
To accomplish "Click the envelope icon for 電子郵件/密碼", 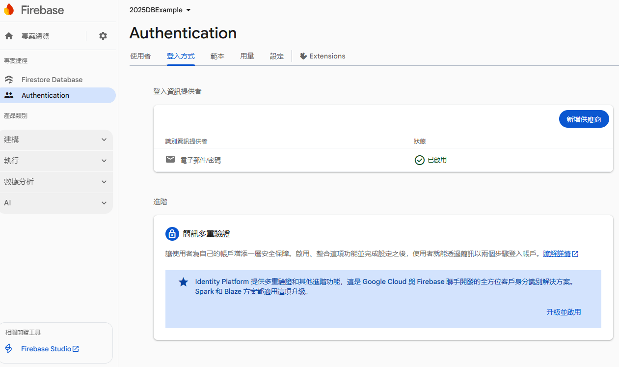I will [170, 159].
